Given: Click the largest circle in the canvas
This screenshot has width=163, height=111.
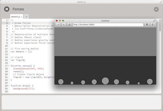Looking at the screenshot, I should (105, 81).
